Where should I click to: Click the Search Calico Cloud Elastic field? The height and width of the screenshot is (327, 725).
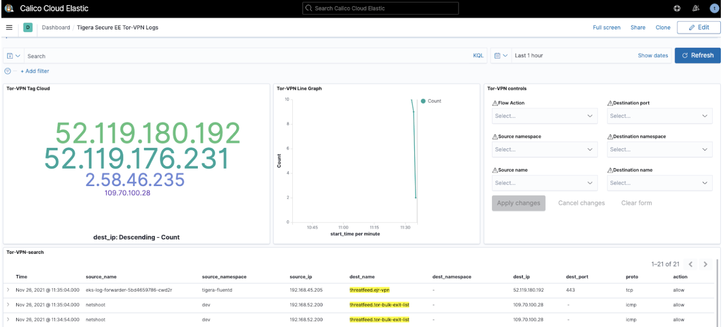click(x=380, y=8)
